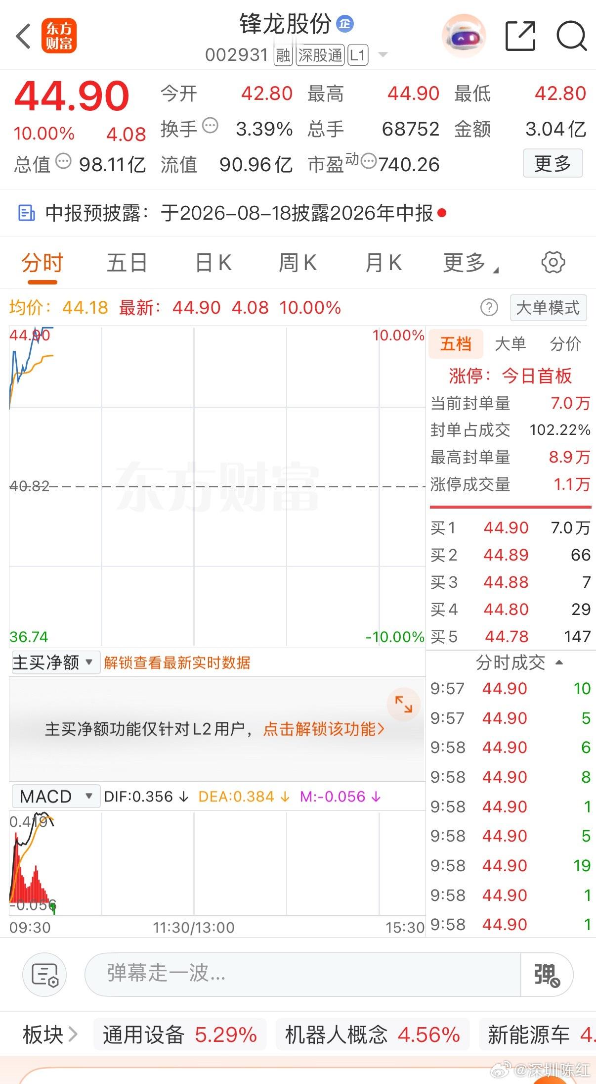The width and height of the screenshot is (596, 1084).
Task: Select the 买2 order row at 44.89
Action: (x=511, y=555)
